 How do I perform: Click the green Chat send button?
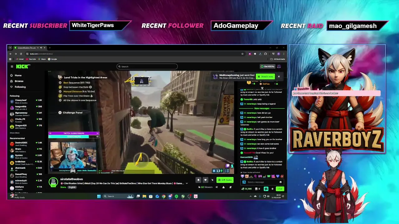tap(280, 189)
